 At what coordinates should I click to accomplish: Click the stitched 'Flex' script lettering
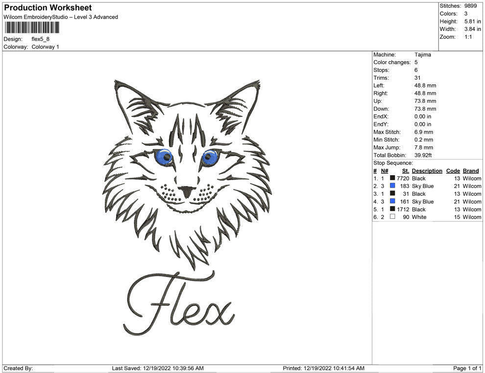tap(179, 303)
